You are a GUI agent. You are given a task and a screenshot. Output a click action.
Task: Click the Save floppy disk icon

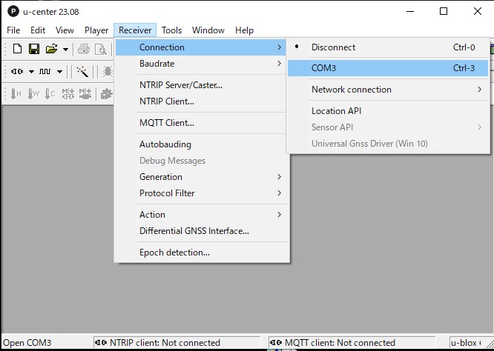click(x=34, y=49)
